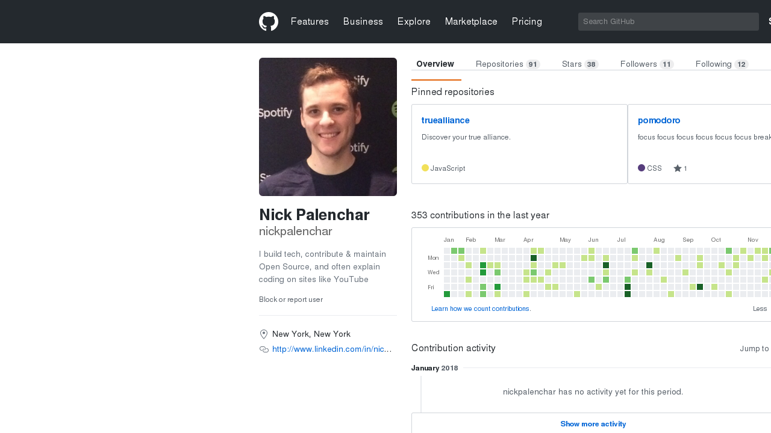Viewport: 771px width, 433px height.
Task: Open the Pricing page
Action: 527,22
